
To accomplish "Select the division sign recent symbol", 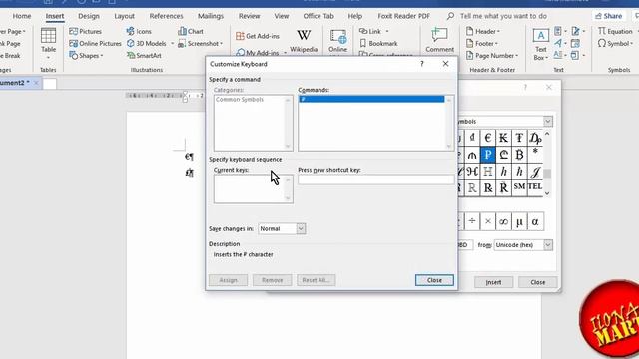I will coord(472,221).
